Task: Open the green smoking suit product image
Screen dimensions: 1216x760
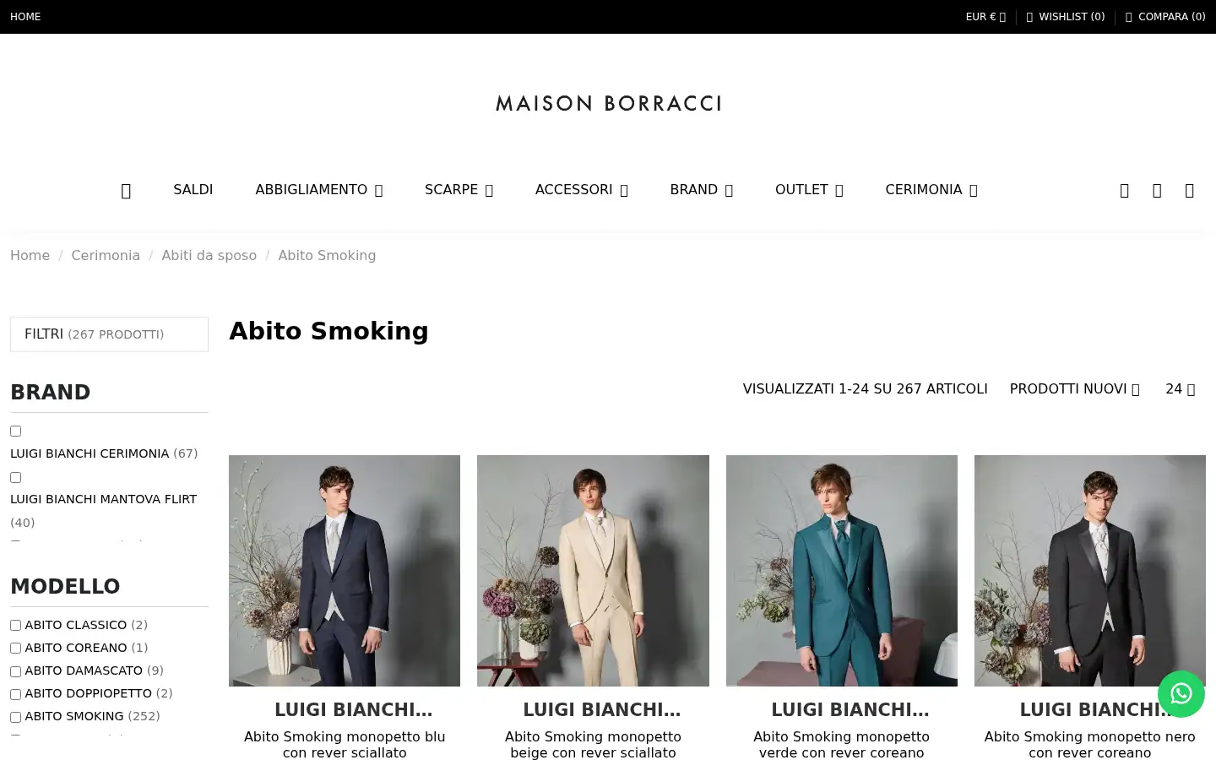Action: pos(842,571)
